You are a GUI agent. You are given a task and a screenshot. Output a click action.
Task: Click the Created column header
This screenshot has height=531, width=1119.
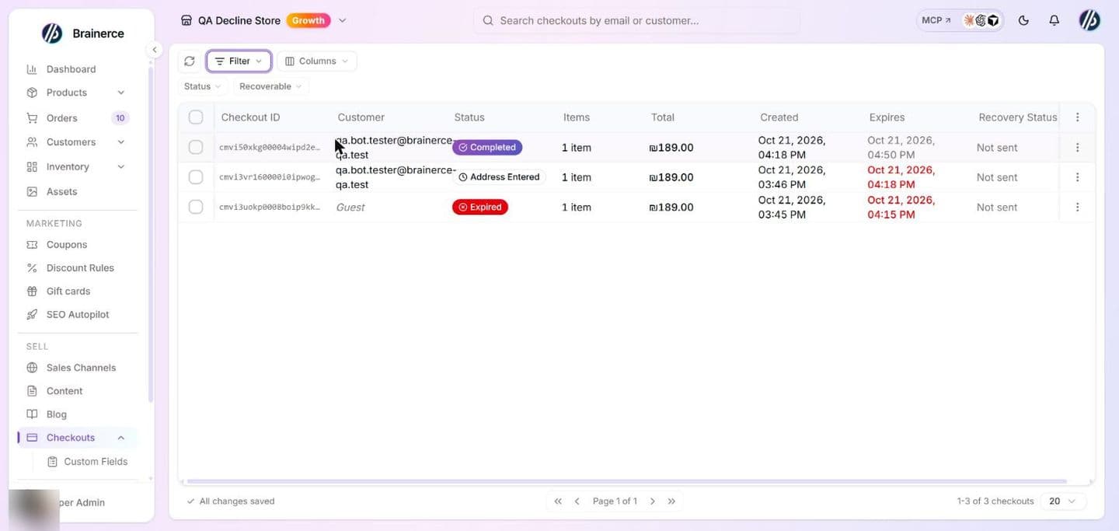coord(779,117)
